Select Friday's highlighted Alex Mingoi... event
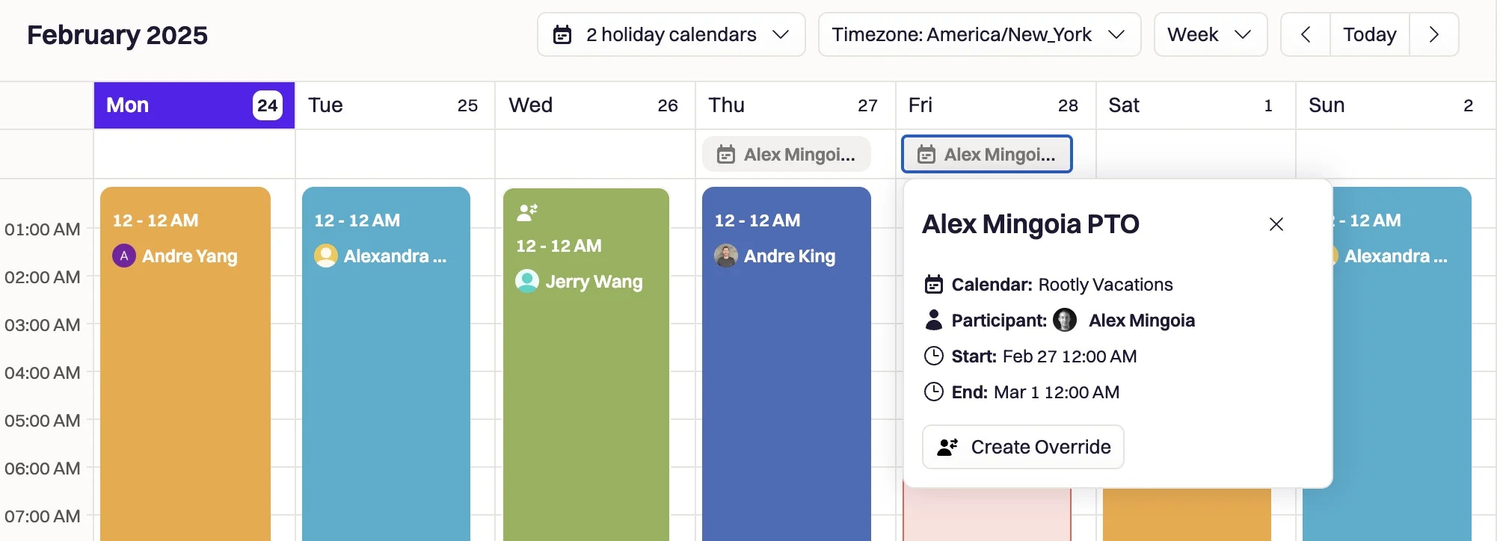The image size is (1503, 541). pos(987,154)
